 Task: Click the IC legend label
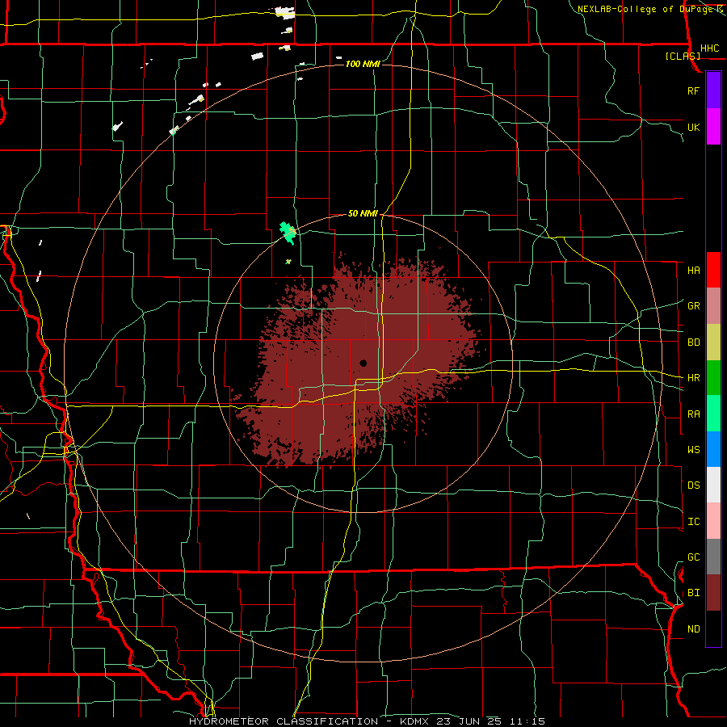point(693,522)
